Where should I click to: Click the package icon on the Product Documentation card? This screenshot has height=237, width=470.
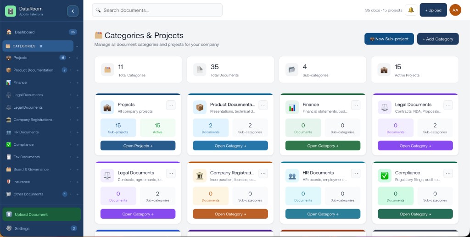click(x=200, y=107)
